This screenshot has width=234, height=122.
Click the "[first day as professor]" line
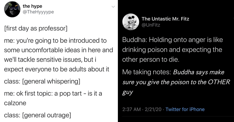pyautogui.click(x=36, y=29)
